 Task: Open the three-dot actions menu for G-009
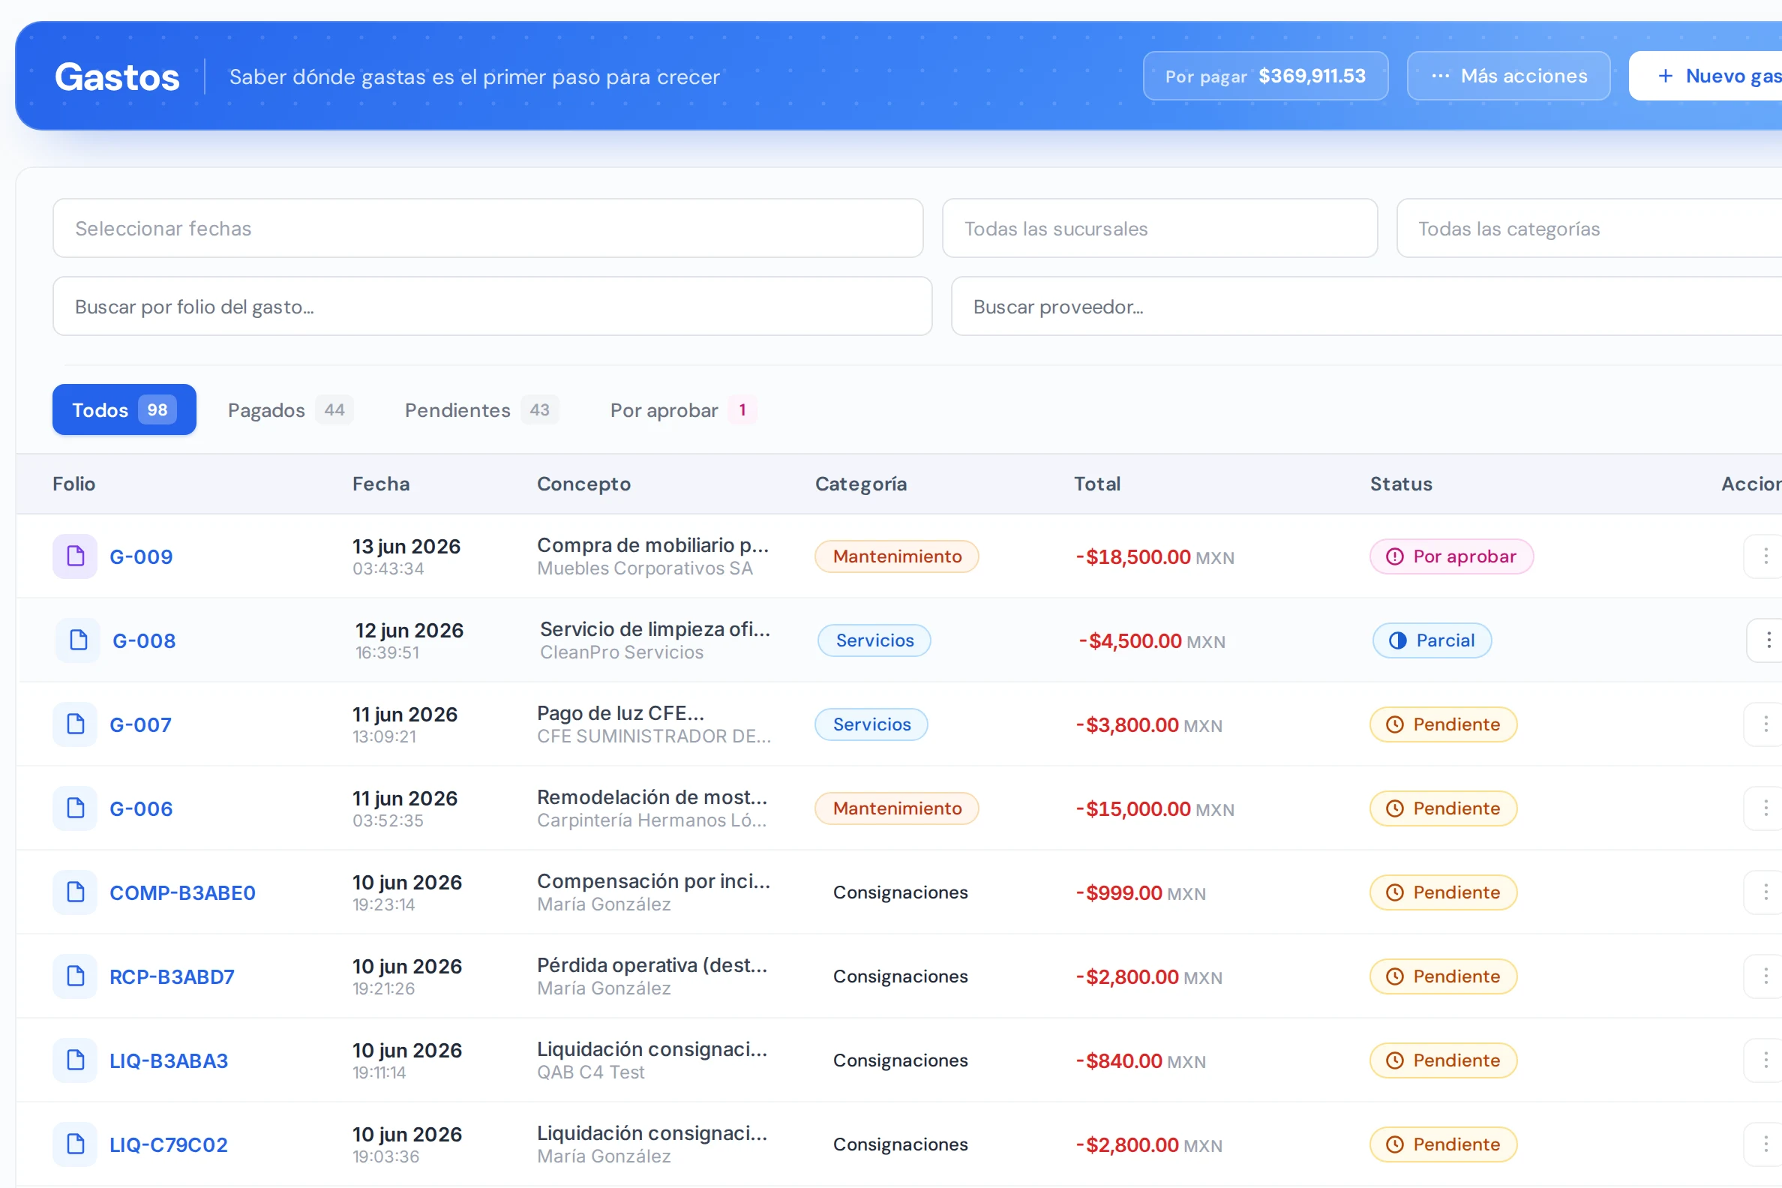(1765, 556)
